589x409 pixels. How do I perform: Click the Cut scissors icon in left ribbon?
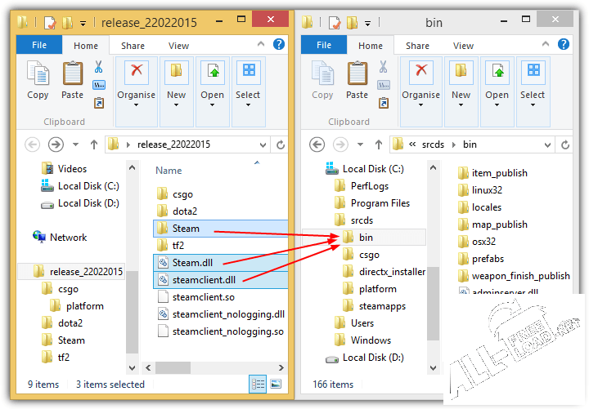99,67
